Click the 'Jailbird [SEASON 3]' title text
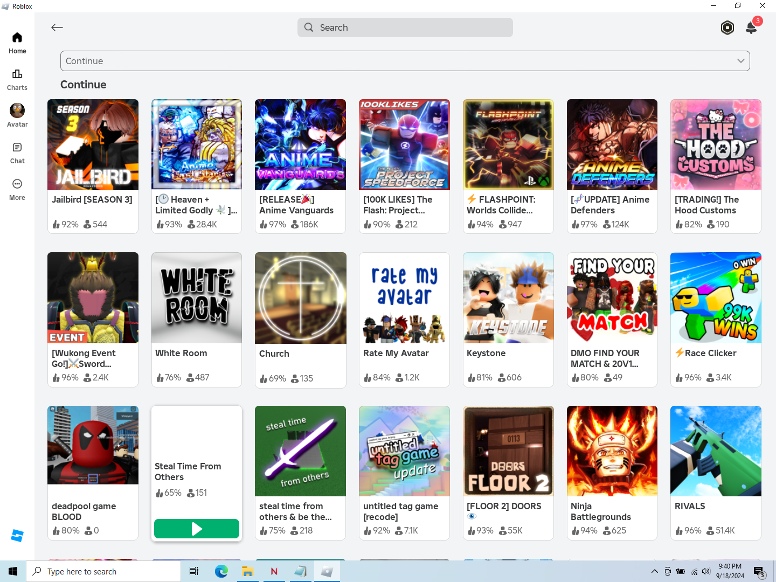This screenshot has width=776, height=582. 92,199
